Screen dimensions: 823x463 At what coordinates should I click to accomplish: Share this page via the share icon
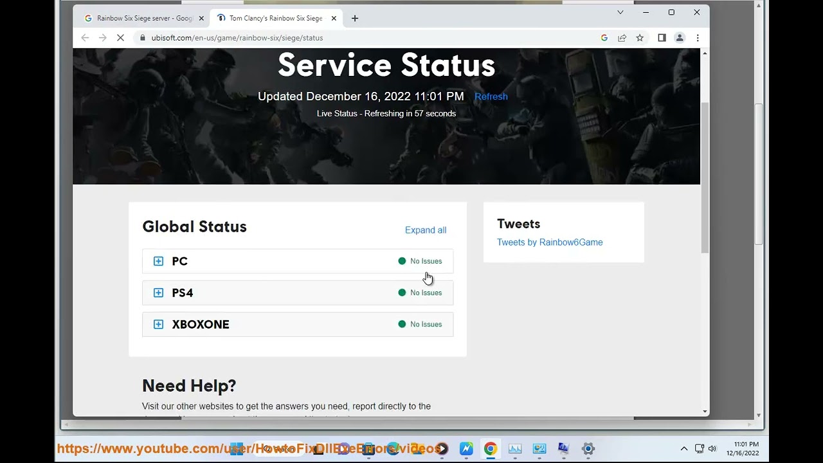coord(622,38)
